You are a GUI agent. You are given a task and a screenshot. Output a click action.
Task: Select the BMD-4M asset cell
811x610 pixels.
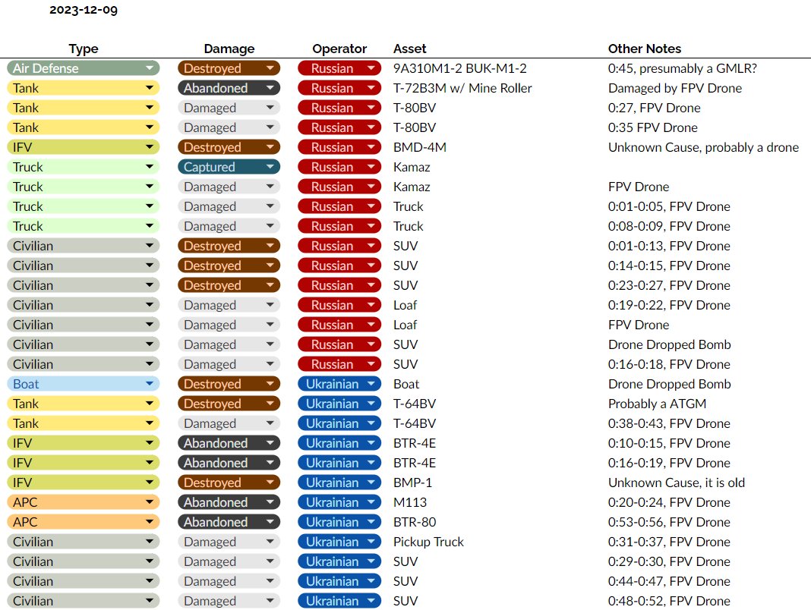(419, 147)
